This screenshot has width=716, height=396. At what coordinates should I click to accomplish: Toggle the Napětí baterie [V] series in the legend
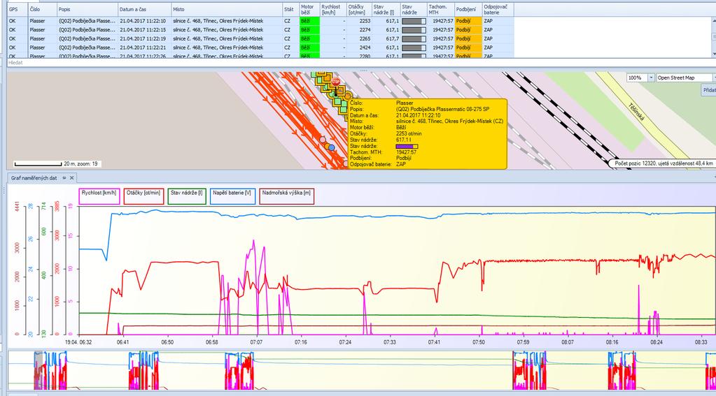(232, 196)
